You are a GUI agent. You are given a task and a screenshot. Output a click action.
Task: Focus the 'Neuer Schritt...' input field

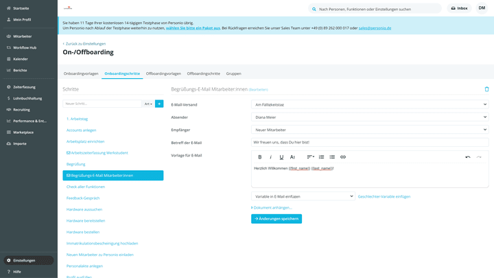(102, 104)
